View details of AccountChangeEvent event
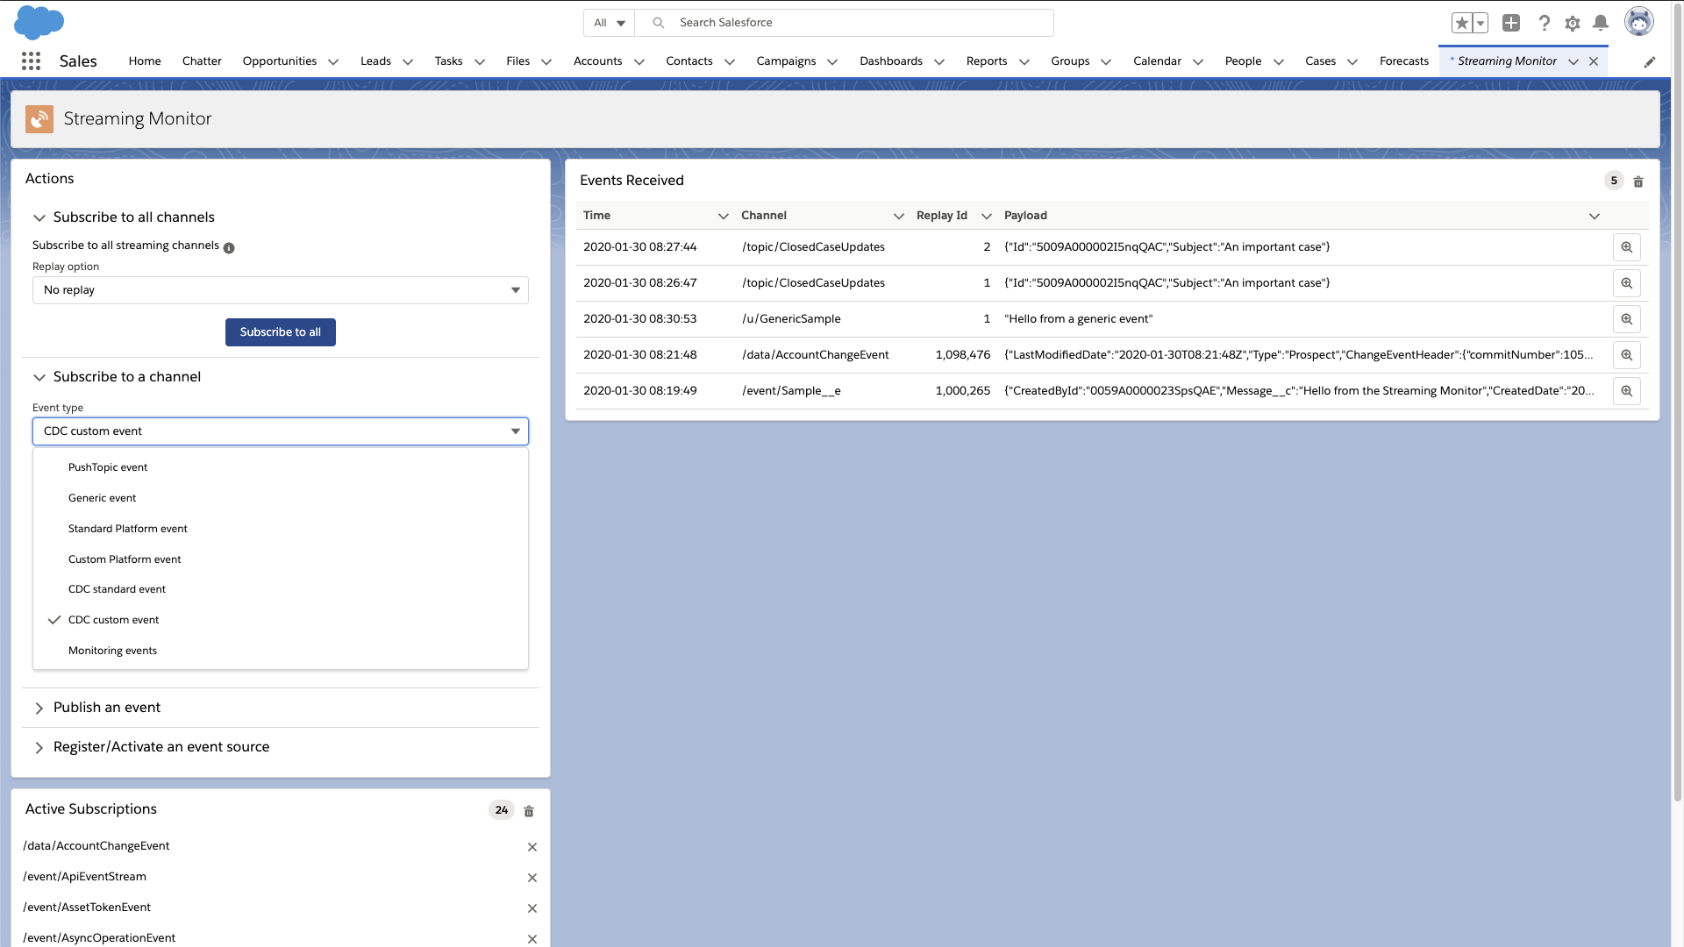Viewport: 1684px width, 947px height. 1627,355
